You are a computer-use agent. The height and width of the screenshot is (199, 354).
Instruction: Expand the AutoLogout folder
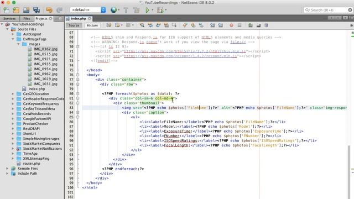[13, 34]
